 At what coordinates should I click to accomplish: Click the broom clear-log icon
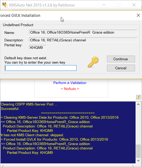(138, 97)
